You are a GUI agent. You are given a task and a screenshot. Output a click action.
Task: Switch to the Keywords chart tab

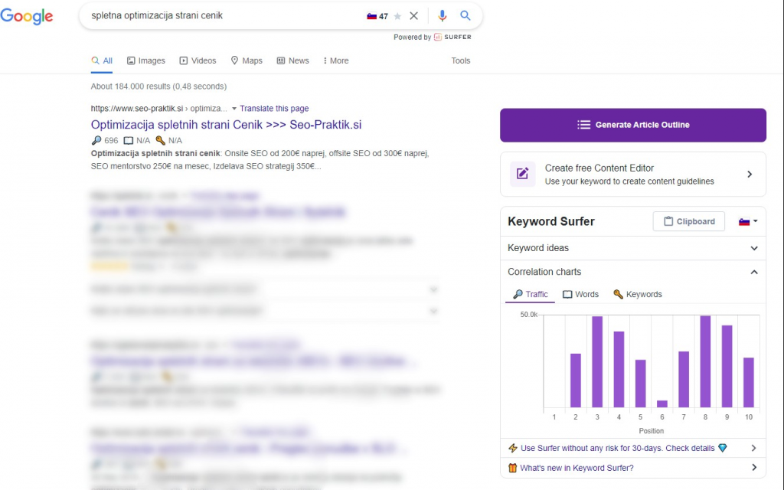[x=638, y=295]
